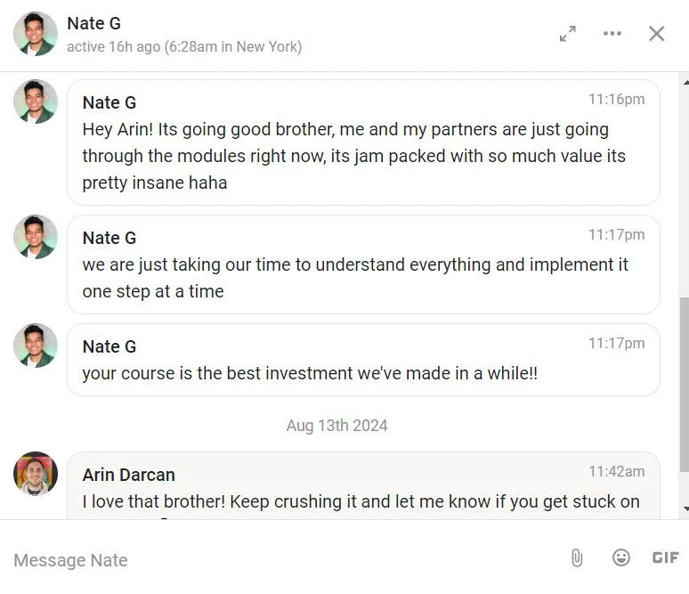This screenshot has width=689, height=594.
Task: Click Arin Darcan's profile picture
Action: point(36,473)
